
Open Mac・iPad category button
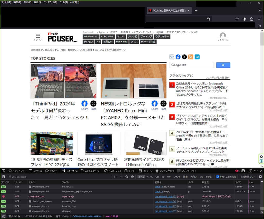122,42
